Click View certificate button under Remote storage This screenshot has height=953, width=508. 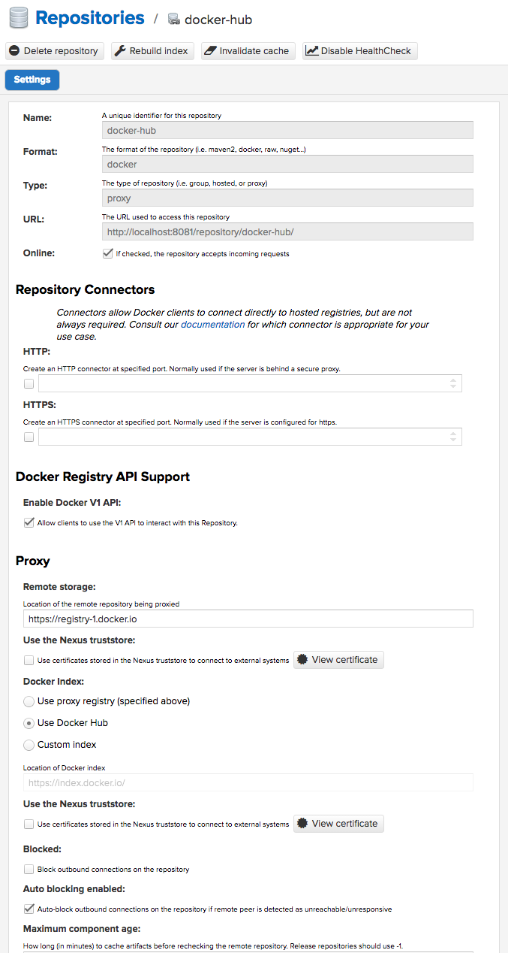[x=338, y=660]
